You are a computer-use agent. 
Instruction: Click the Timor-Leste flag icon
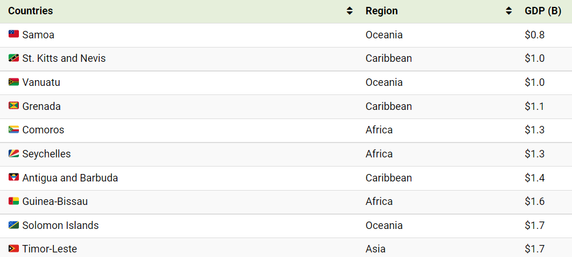14,249
